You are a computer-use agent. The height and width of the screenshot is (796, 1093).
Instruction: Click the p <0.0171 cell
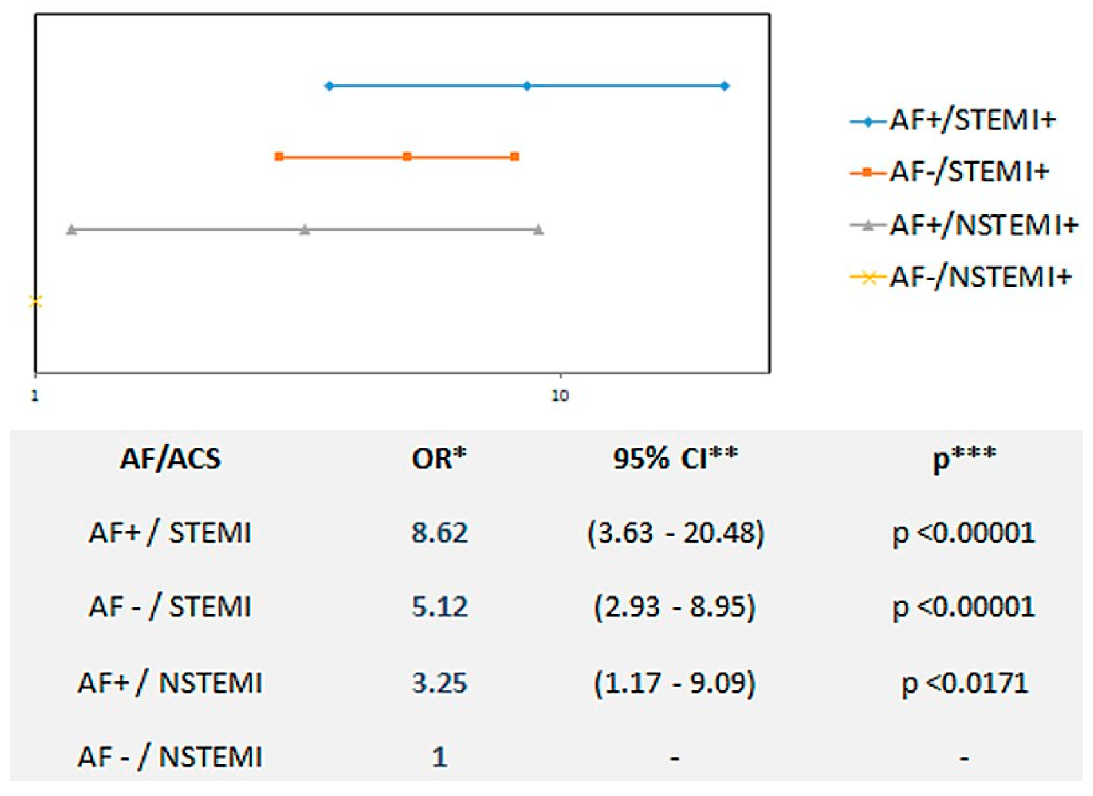coord(964,683)
